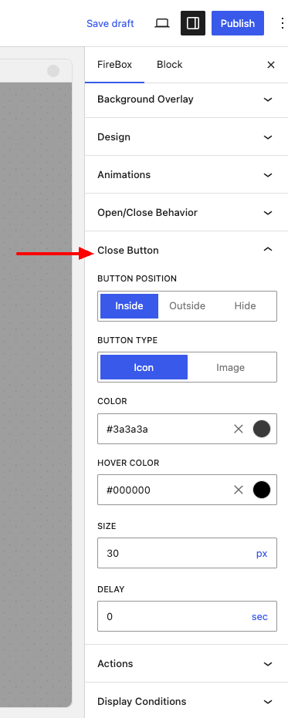
Task: Choose Image button type
Action: [x=230, y=367]
